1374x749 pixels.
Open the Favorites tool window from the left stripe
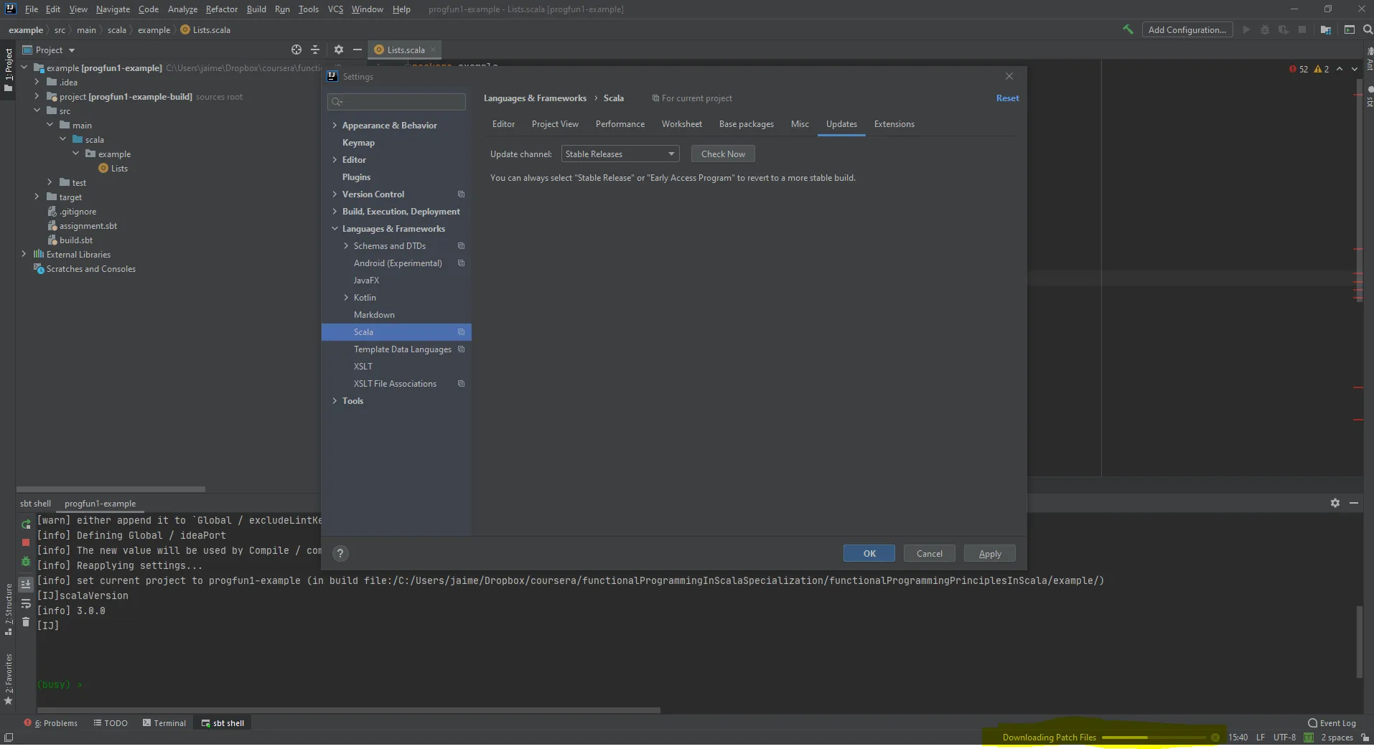[9, 679]
